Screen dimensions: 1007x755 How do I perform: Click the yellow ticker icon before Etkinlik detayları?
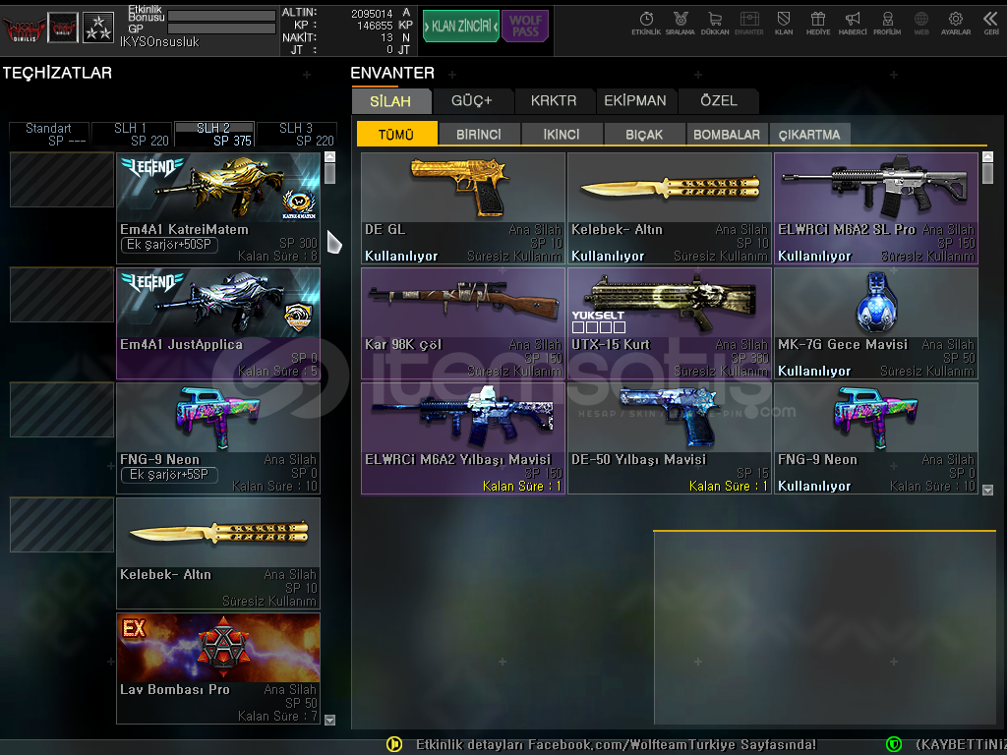tap(394, 744)
